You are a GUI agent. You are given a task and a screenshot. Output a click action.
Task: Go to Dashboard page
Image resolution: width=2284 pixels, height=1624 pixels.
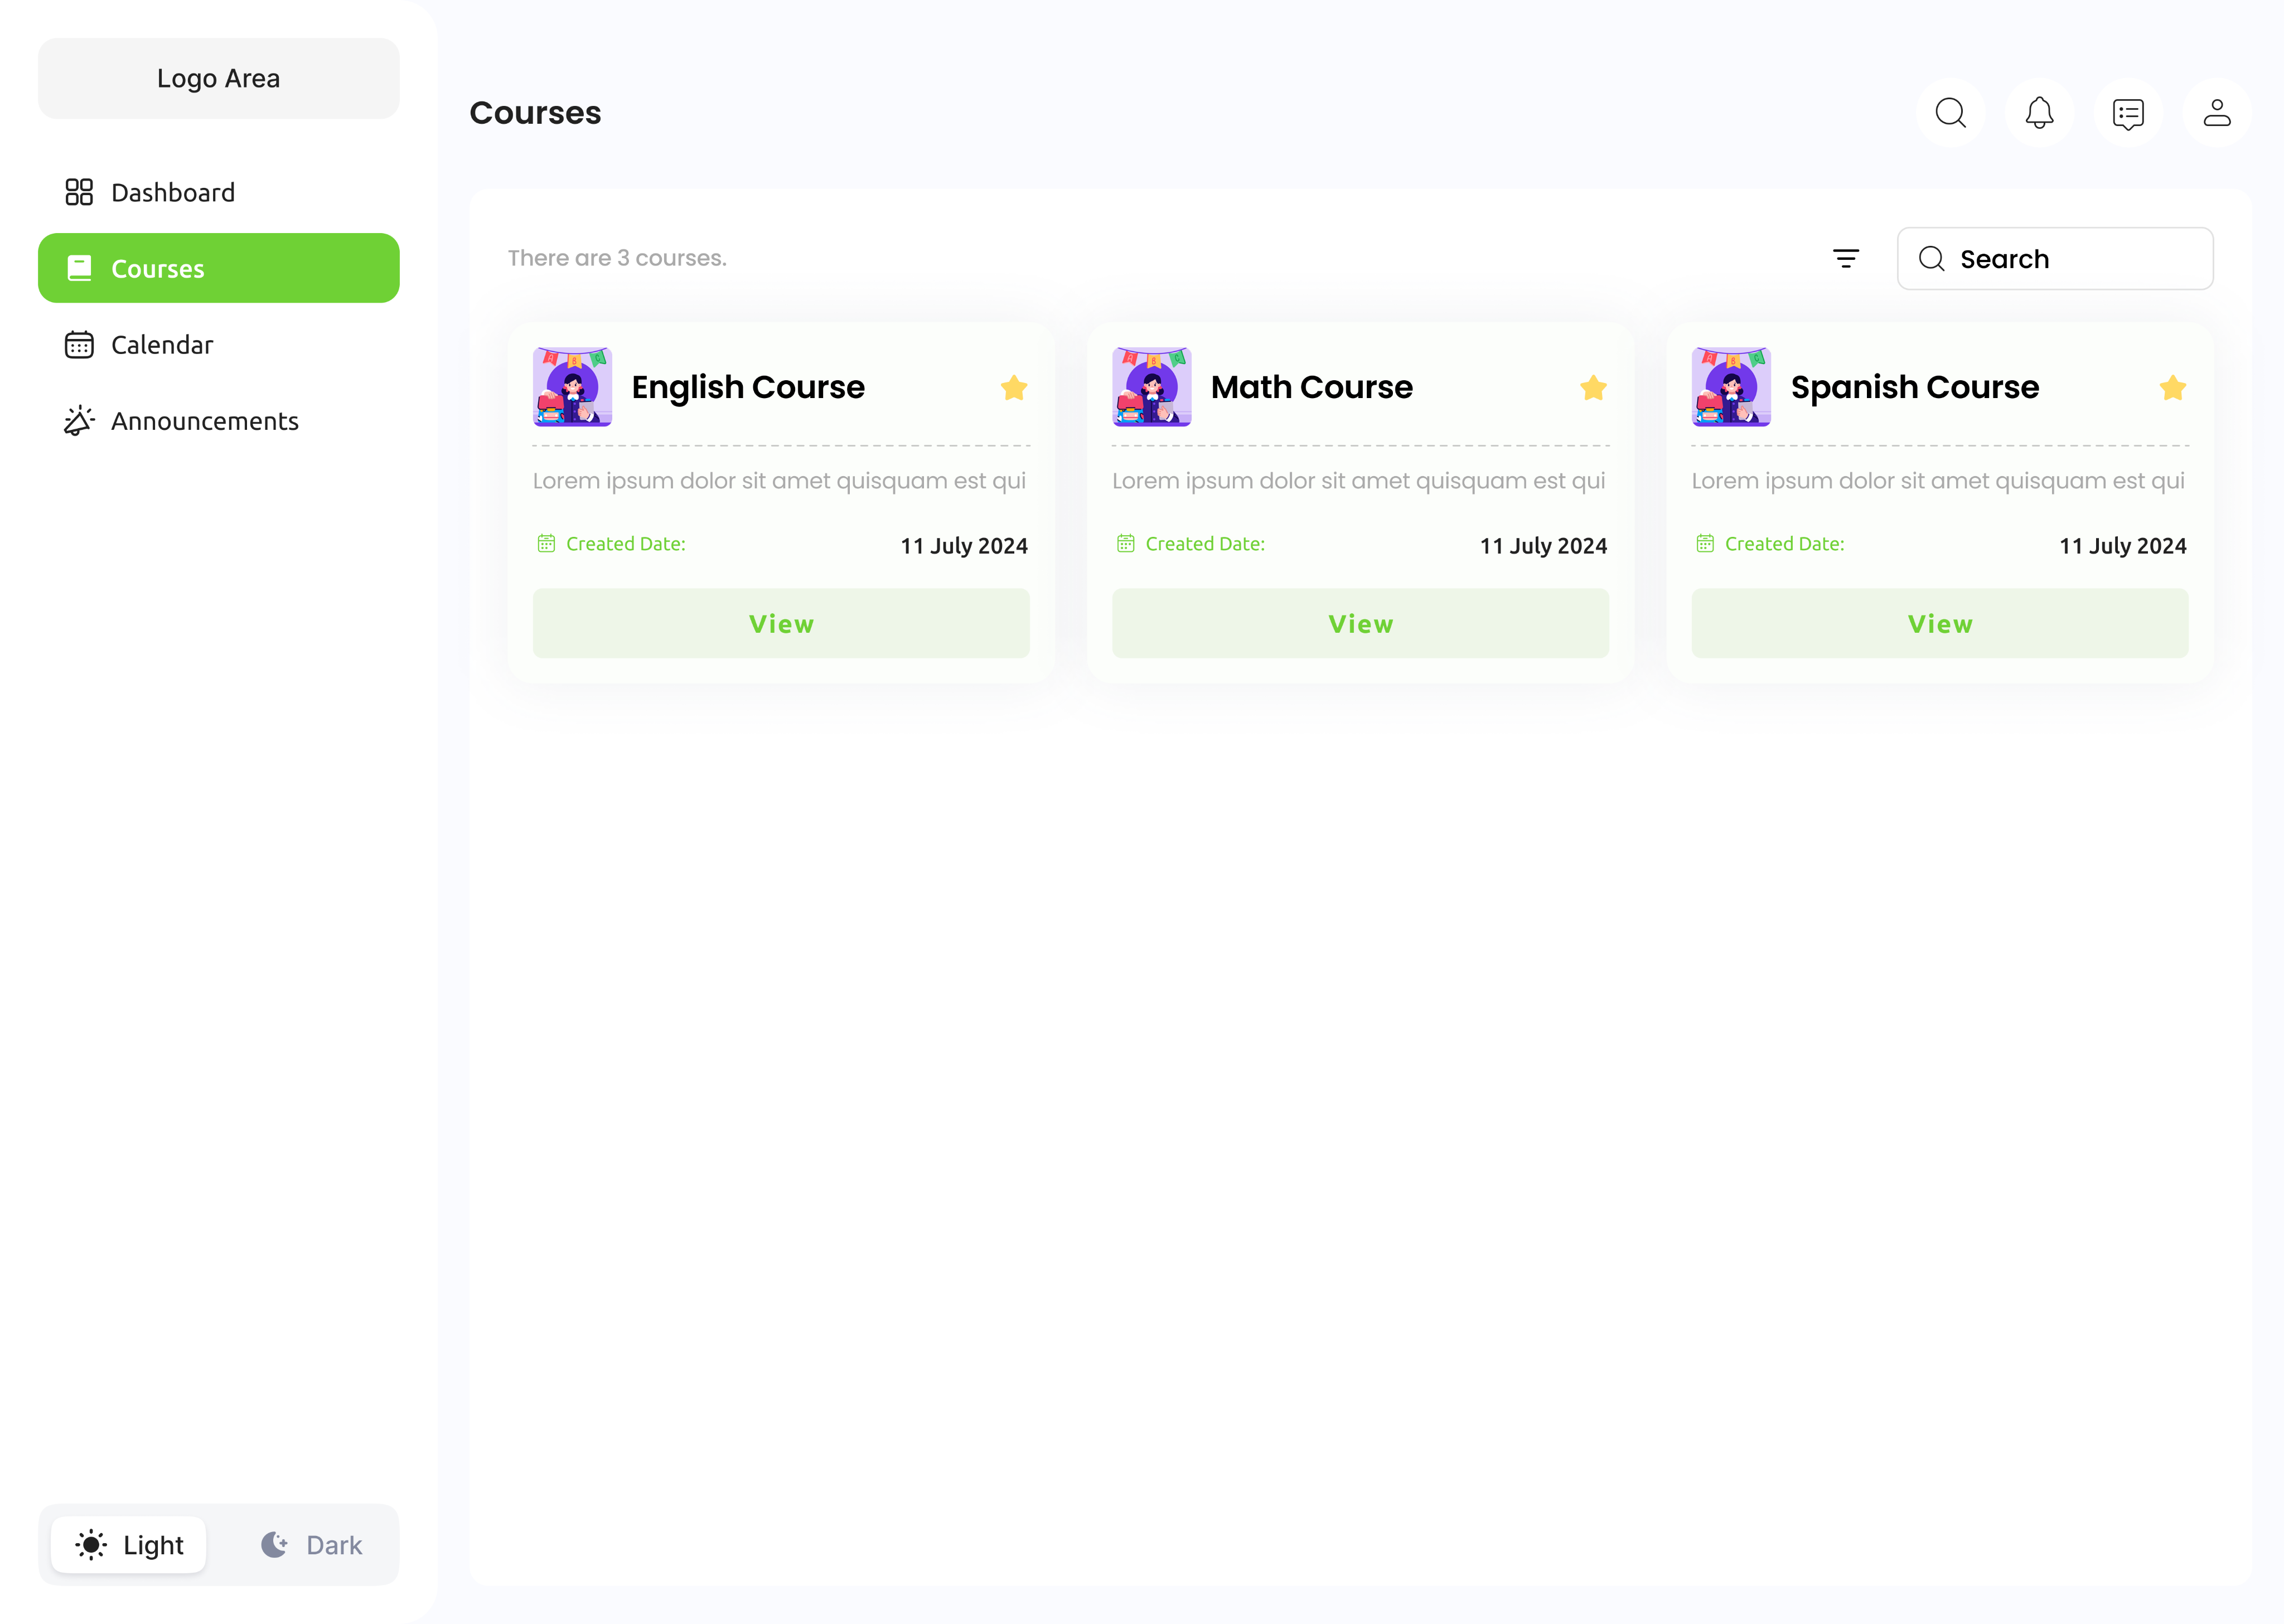click(218, 192)
